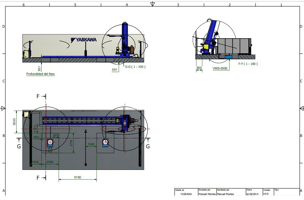Click the 'Profundidad del foso' label
The height and width of the screenshot is (200, 304).
click(x=41, y=74)
